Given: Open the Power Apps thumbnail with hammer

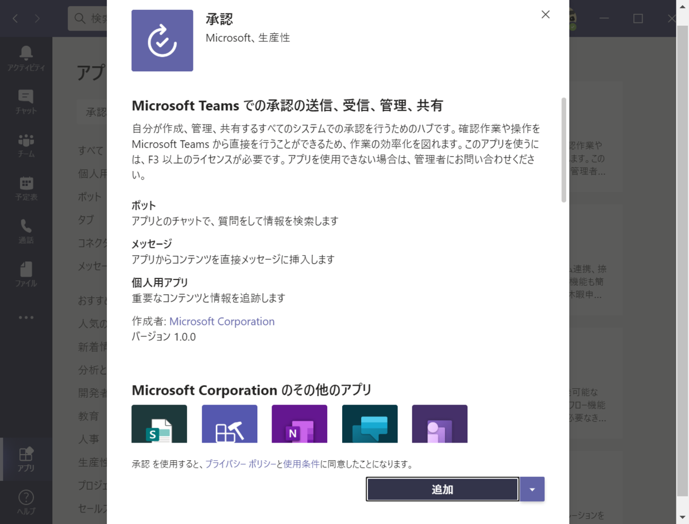Looking at the screenshot, I should coord(230,424).
